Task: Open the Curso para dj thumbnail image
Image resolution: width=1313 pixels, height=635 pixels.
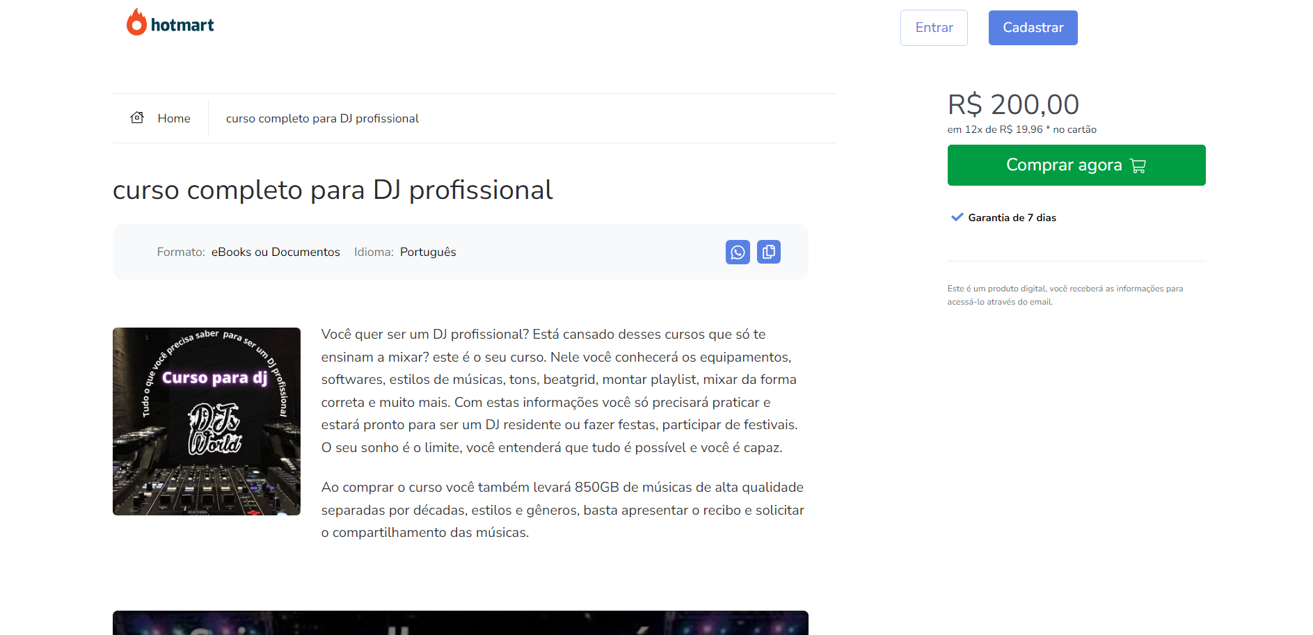Action: (x=207, y=421)
